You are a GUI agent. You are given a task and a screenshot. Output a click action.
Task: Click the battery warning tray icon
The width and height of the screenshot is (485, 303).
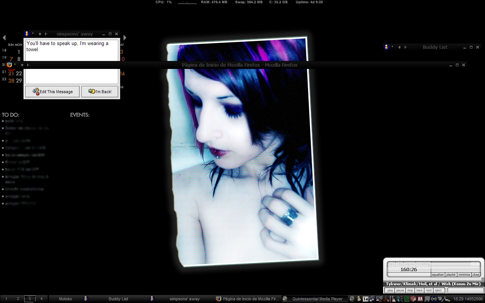pos(393,299)
